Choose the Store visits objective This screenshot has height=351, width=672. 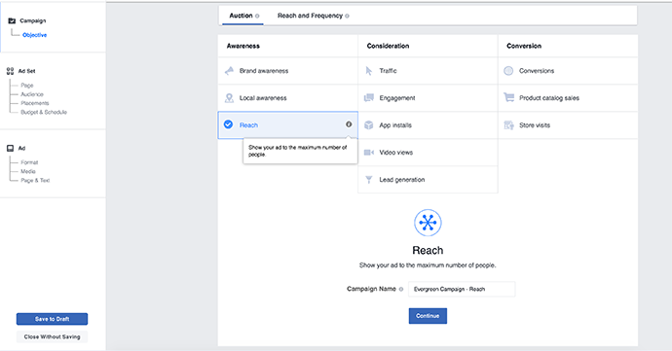[568, 125]
